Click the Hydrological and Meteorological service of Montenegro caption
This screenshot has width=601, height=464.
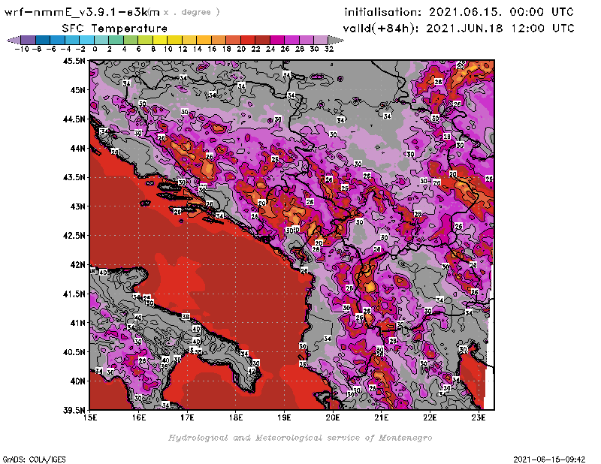pyautogui.click(x=300, y=438)
